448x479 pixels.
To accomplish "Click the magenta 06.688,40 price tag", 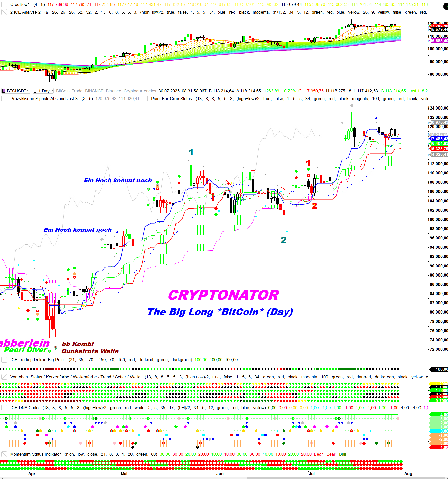I will click(439, 41).
